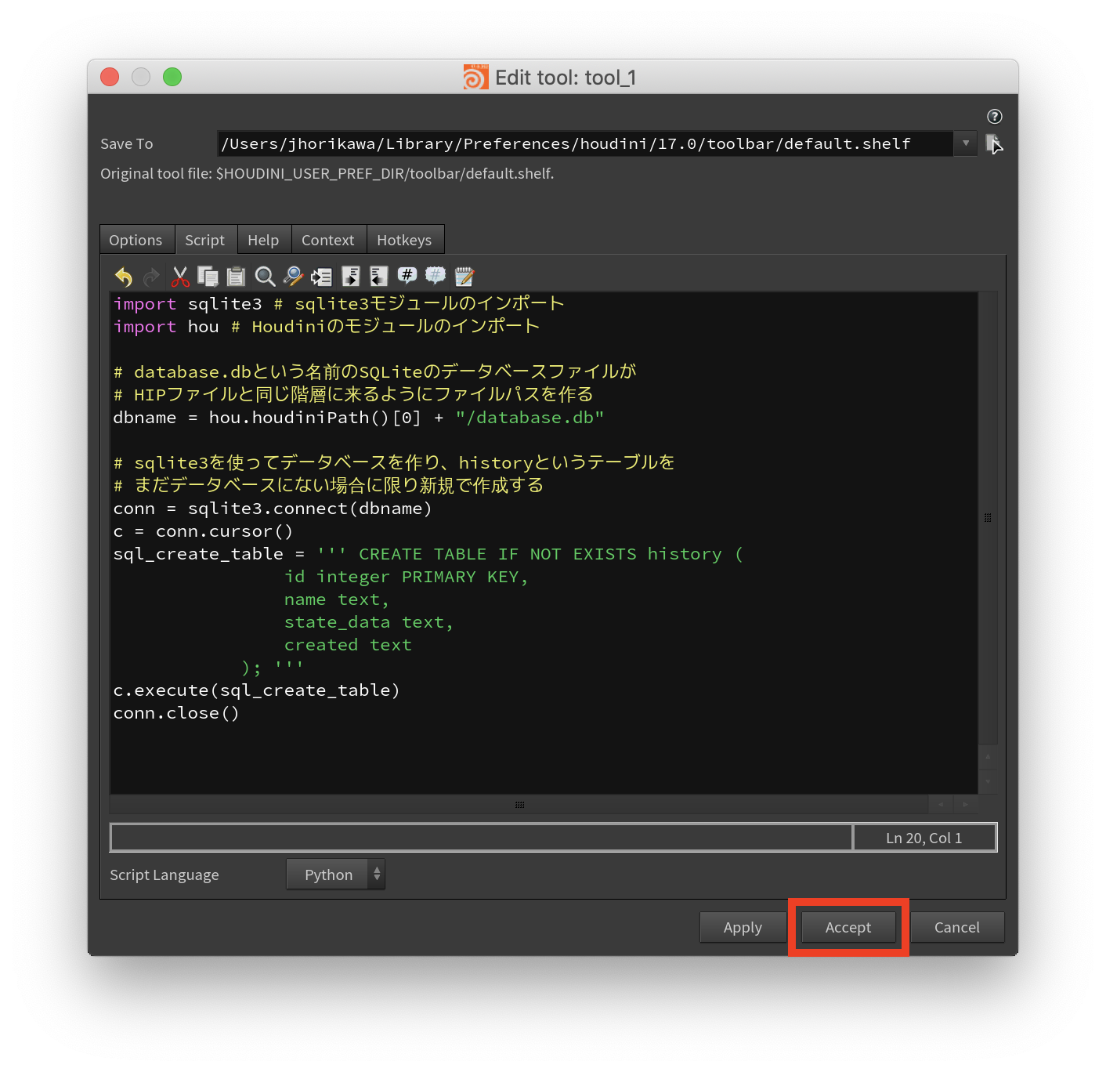Click the Apply button
The height and width of the screenshot is (1072, 1106).
click(743, 927)
